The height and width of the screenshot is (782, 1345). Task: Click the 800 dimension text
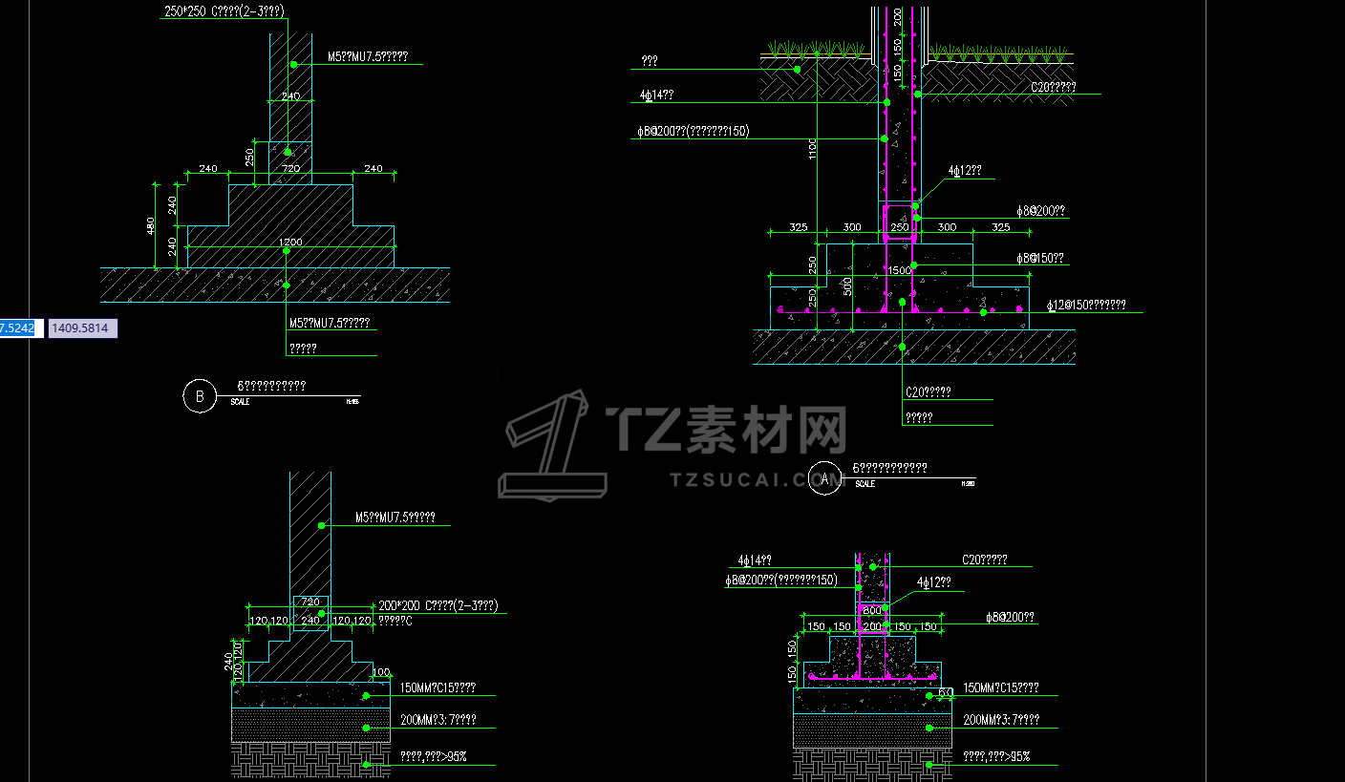tap(872, 610)
